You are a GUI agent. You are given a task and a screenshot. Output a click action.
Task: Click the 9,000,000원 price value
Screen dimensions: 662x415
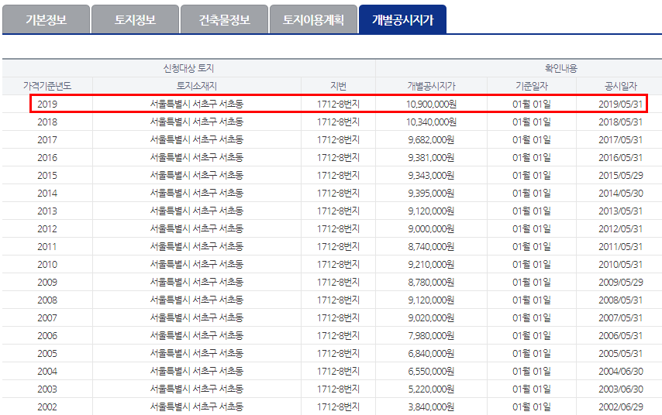pos(431,228)
